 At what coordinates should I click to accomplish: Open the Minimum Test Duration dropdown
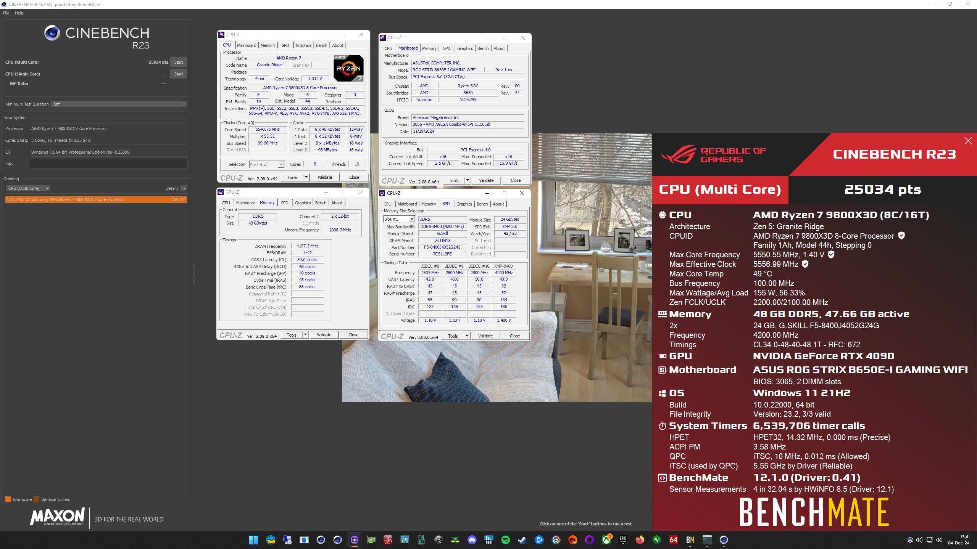(x=119, y=104)
